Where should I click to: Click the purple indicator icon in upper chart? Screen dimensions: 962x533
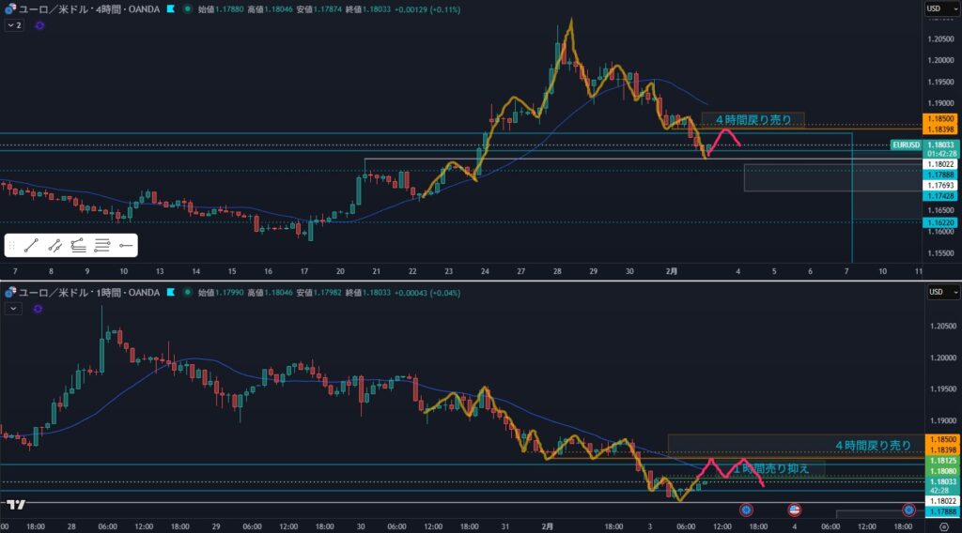[39, 25]
